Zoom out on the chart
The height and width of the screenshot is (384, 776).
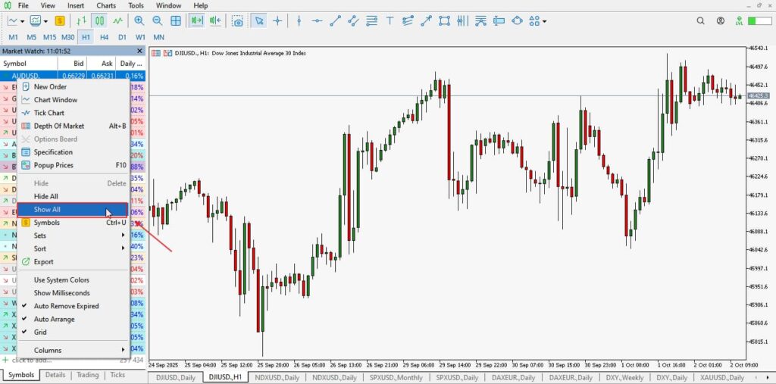(x=158, y=21)
